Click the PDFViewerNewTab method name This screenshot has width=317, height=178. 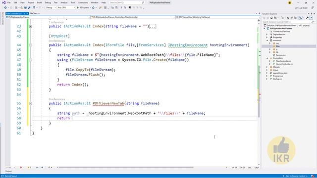(108, 103)
